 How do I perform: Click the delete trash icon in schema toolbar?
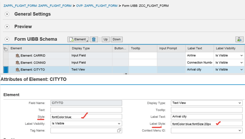click(x=94, y=39)
